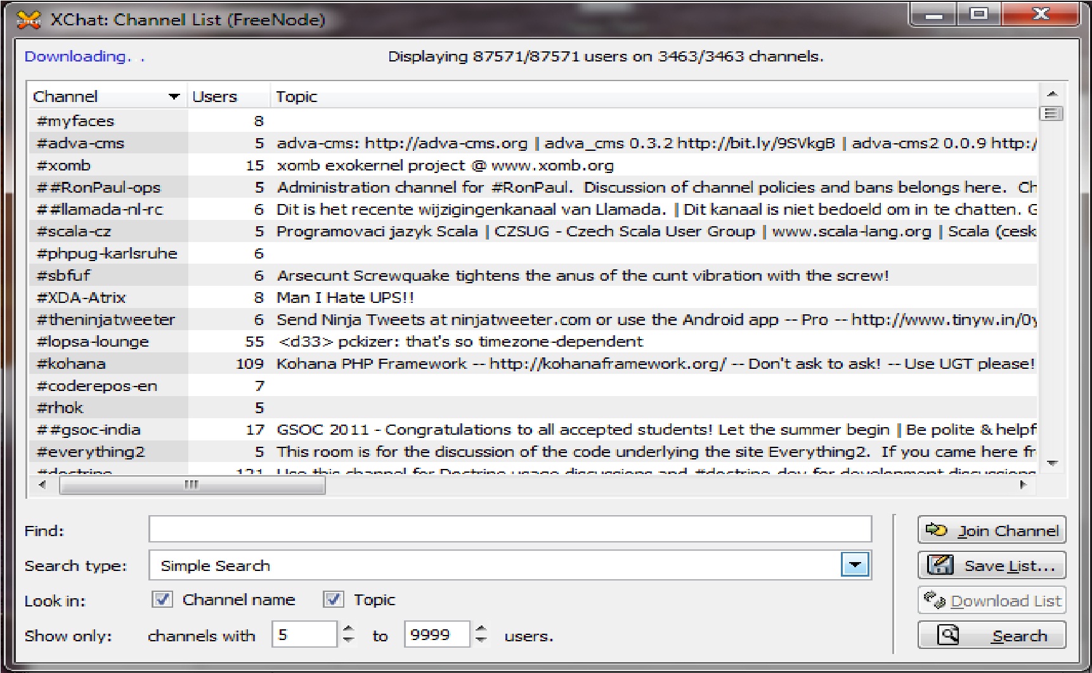
Task: Click the 'Displaying 87571/87571 users' status text
Action: (606, 56)
